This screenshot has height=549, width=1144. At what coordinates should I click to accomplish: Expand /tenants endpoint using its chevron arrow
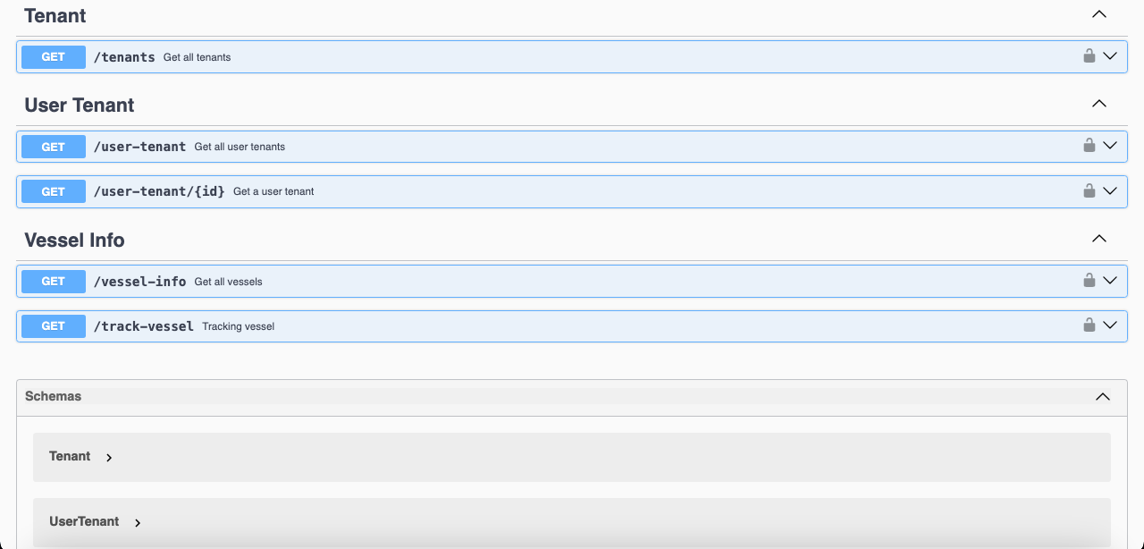pos(1110,56)
